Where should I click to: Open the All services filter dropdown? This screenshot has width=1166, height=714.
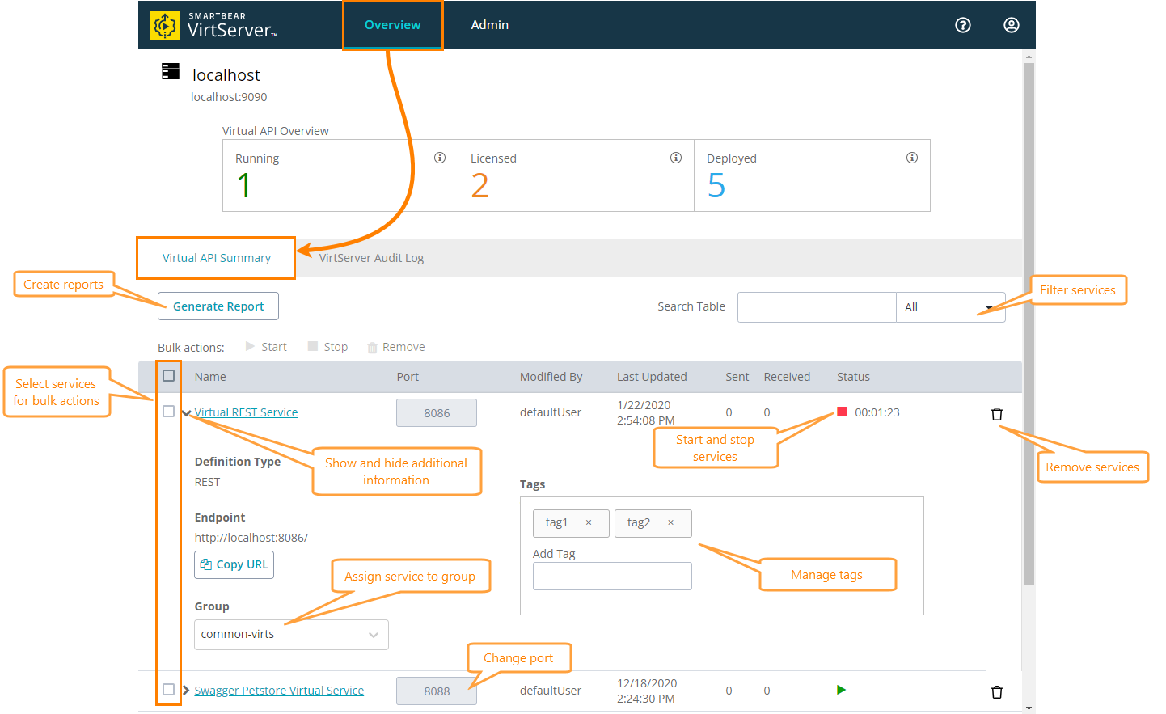tap(950, 306)
